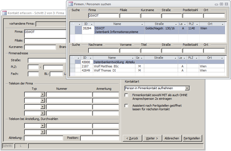
Task: Click person ID cell '2187'
Action: [87, 66]
